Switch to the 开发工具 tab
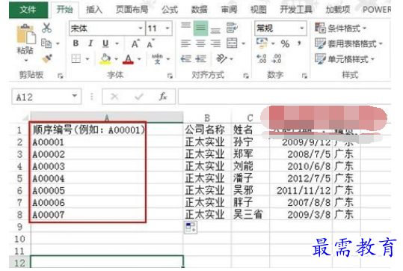The width and height of the screenshot is (403, 271). (296, 10)
